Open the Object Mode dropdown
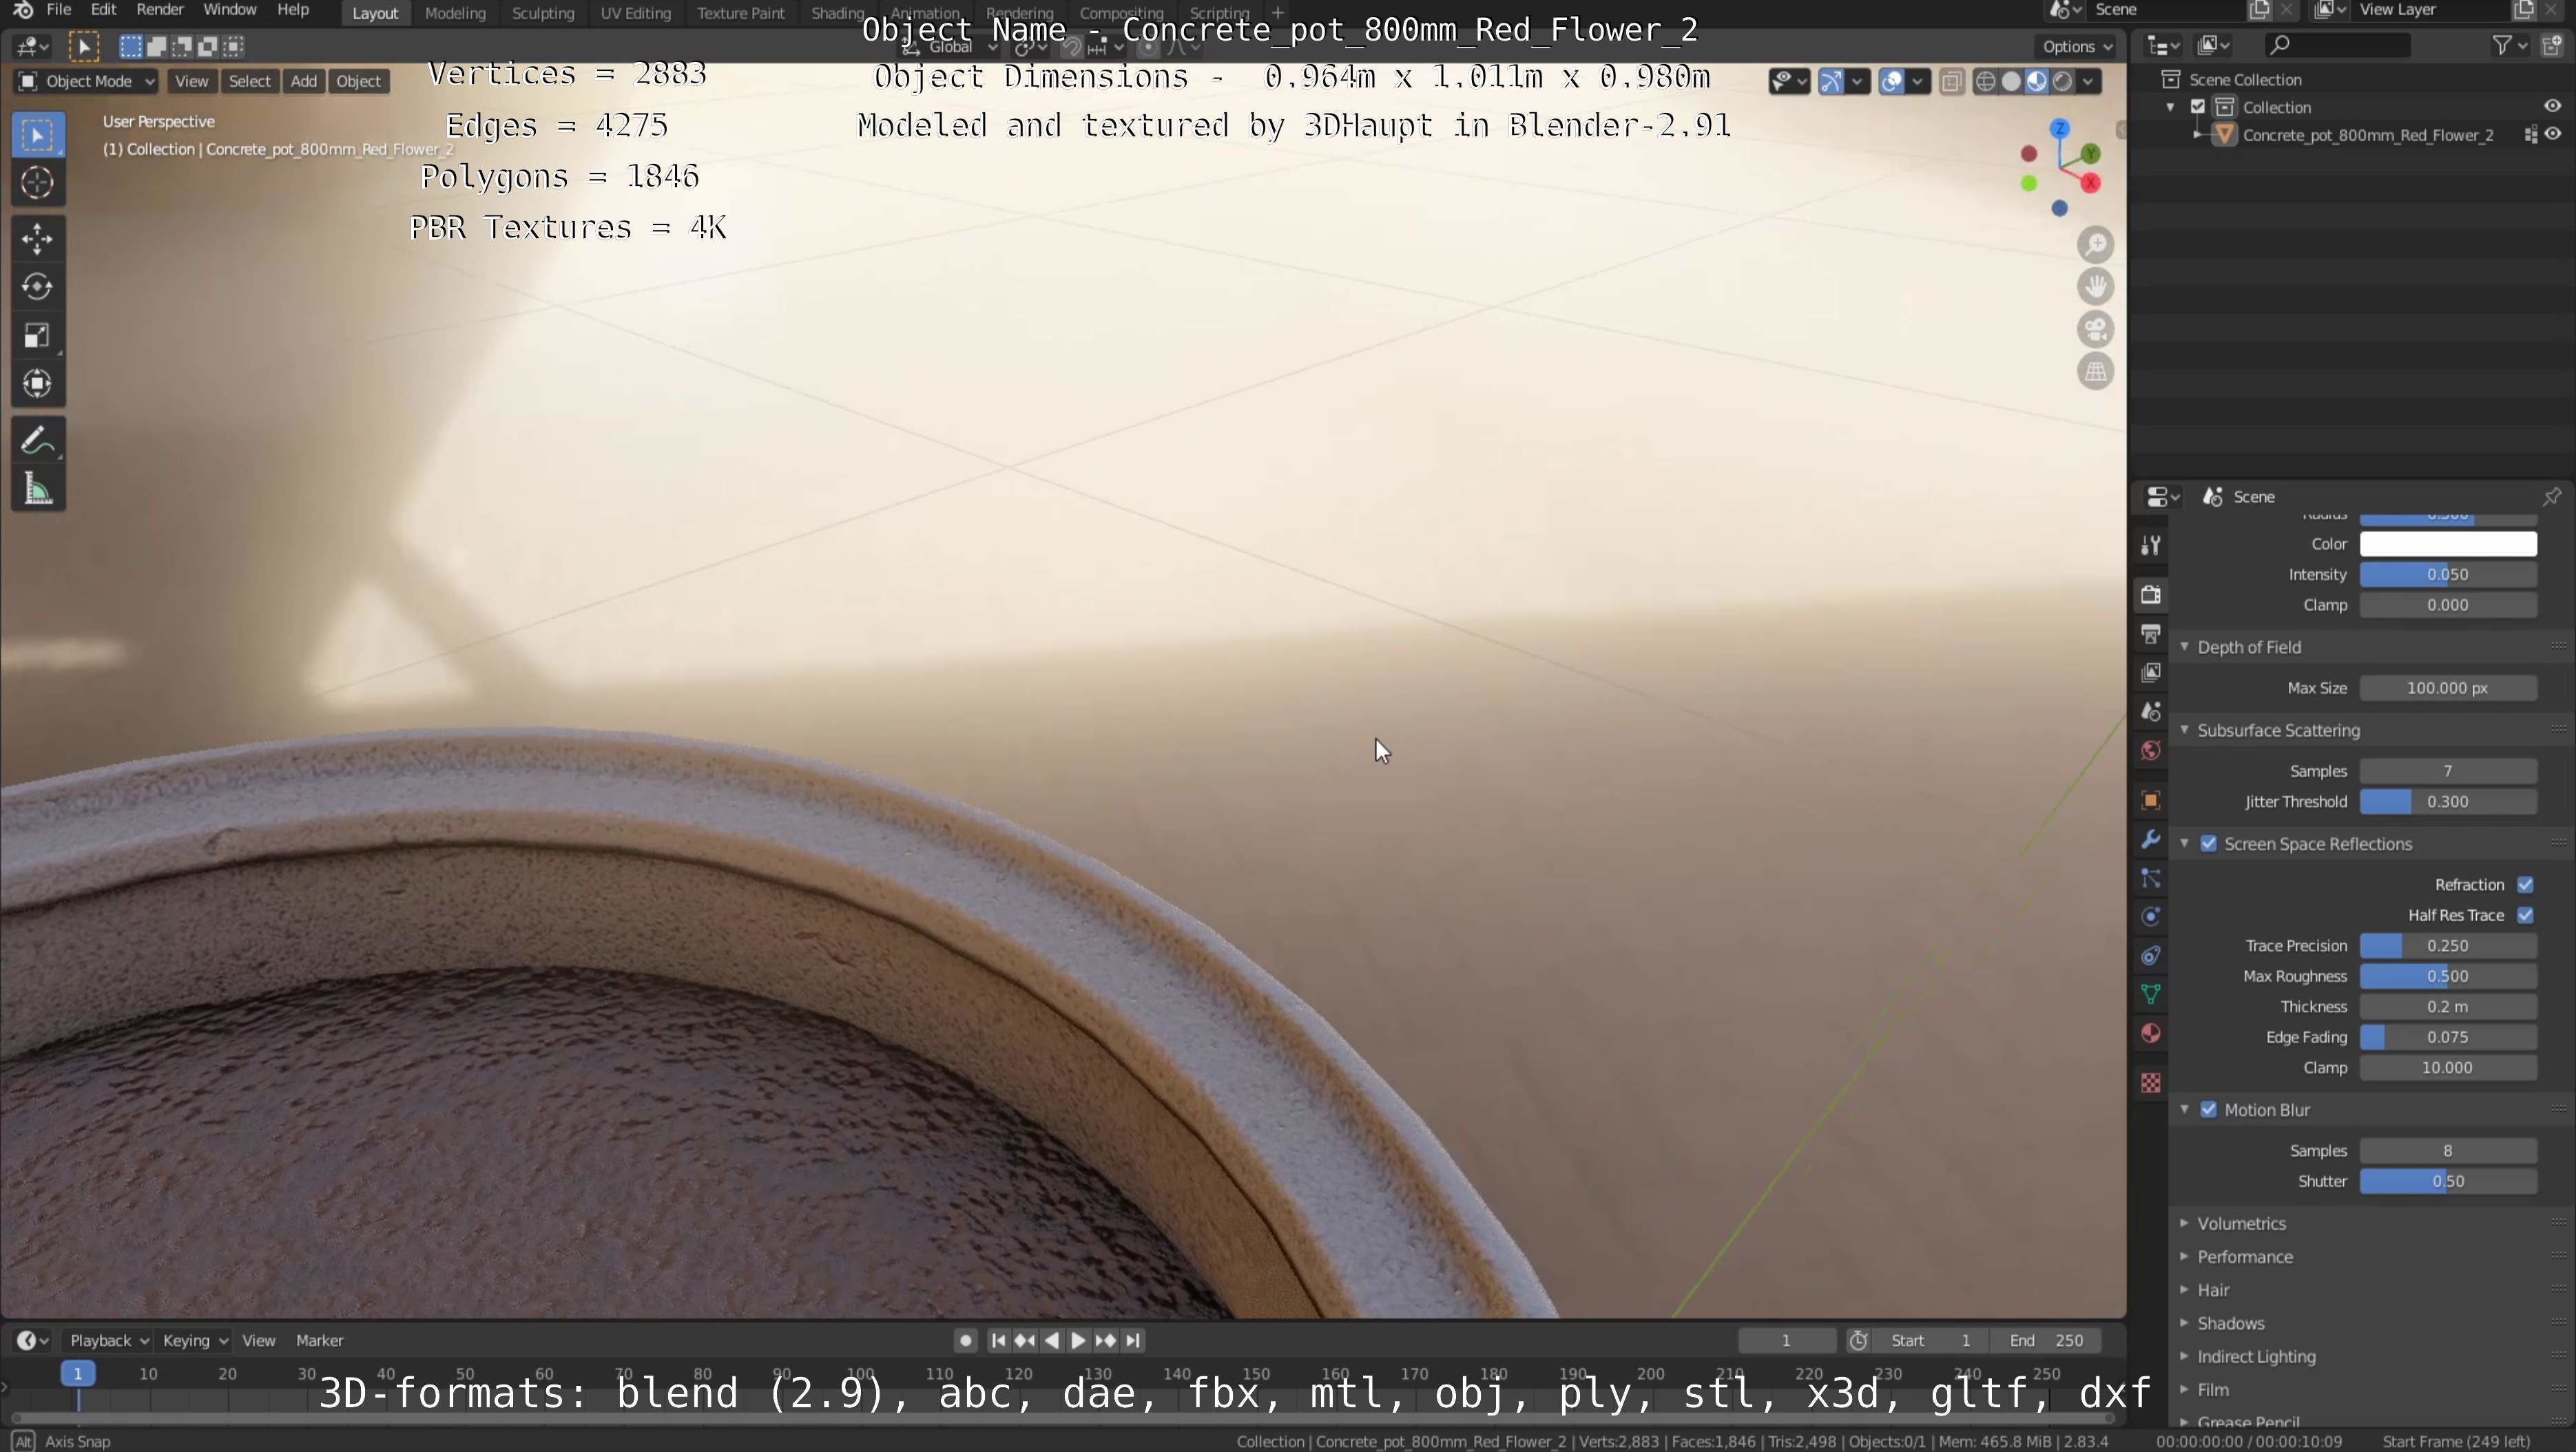This screenshot has height=1452, width=2576. [x=86, y=81]
